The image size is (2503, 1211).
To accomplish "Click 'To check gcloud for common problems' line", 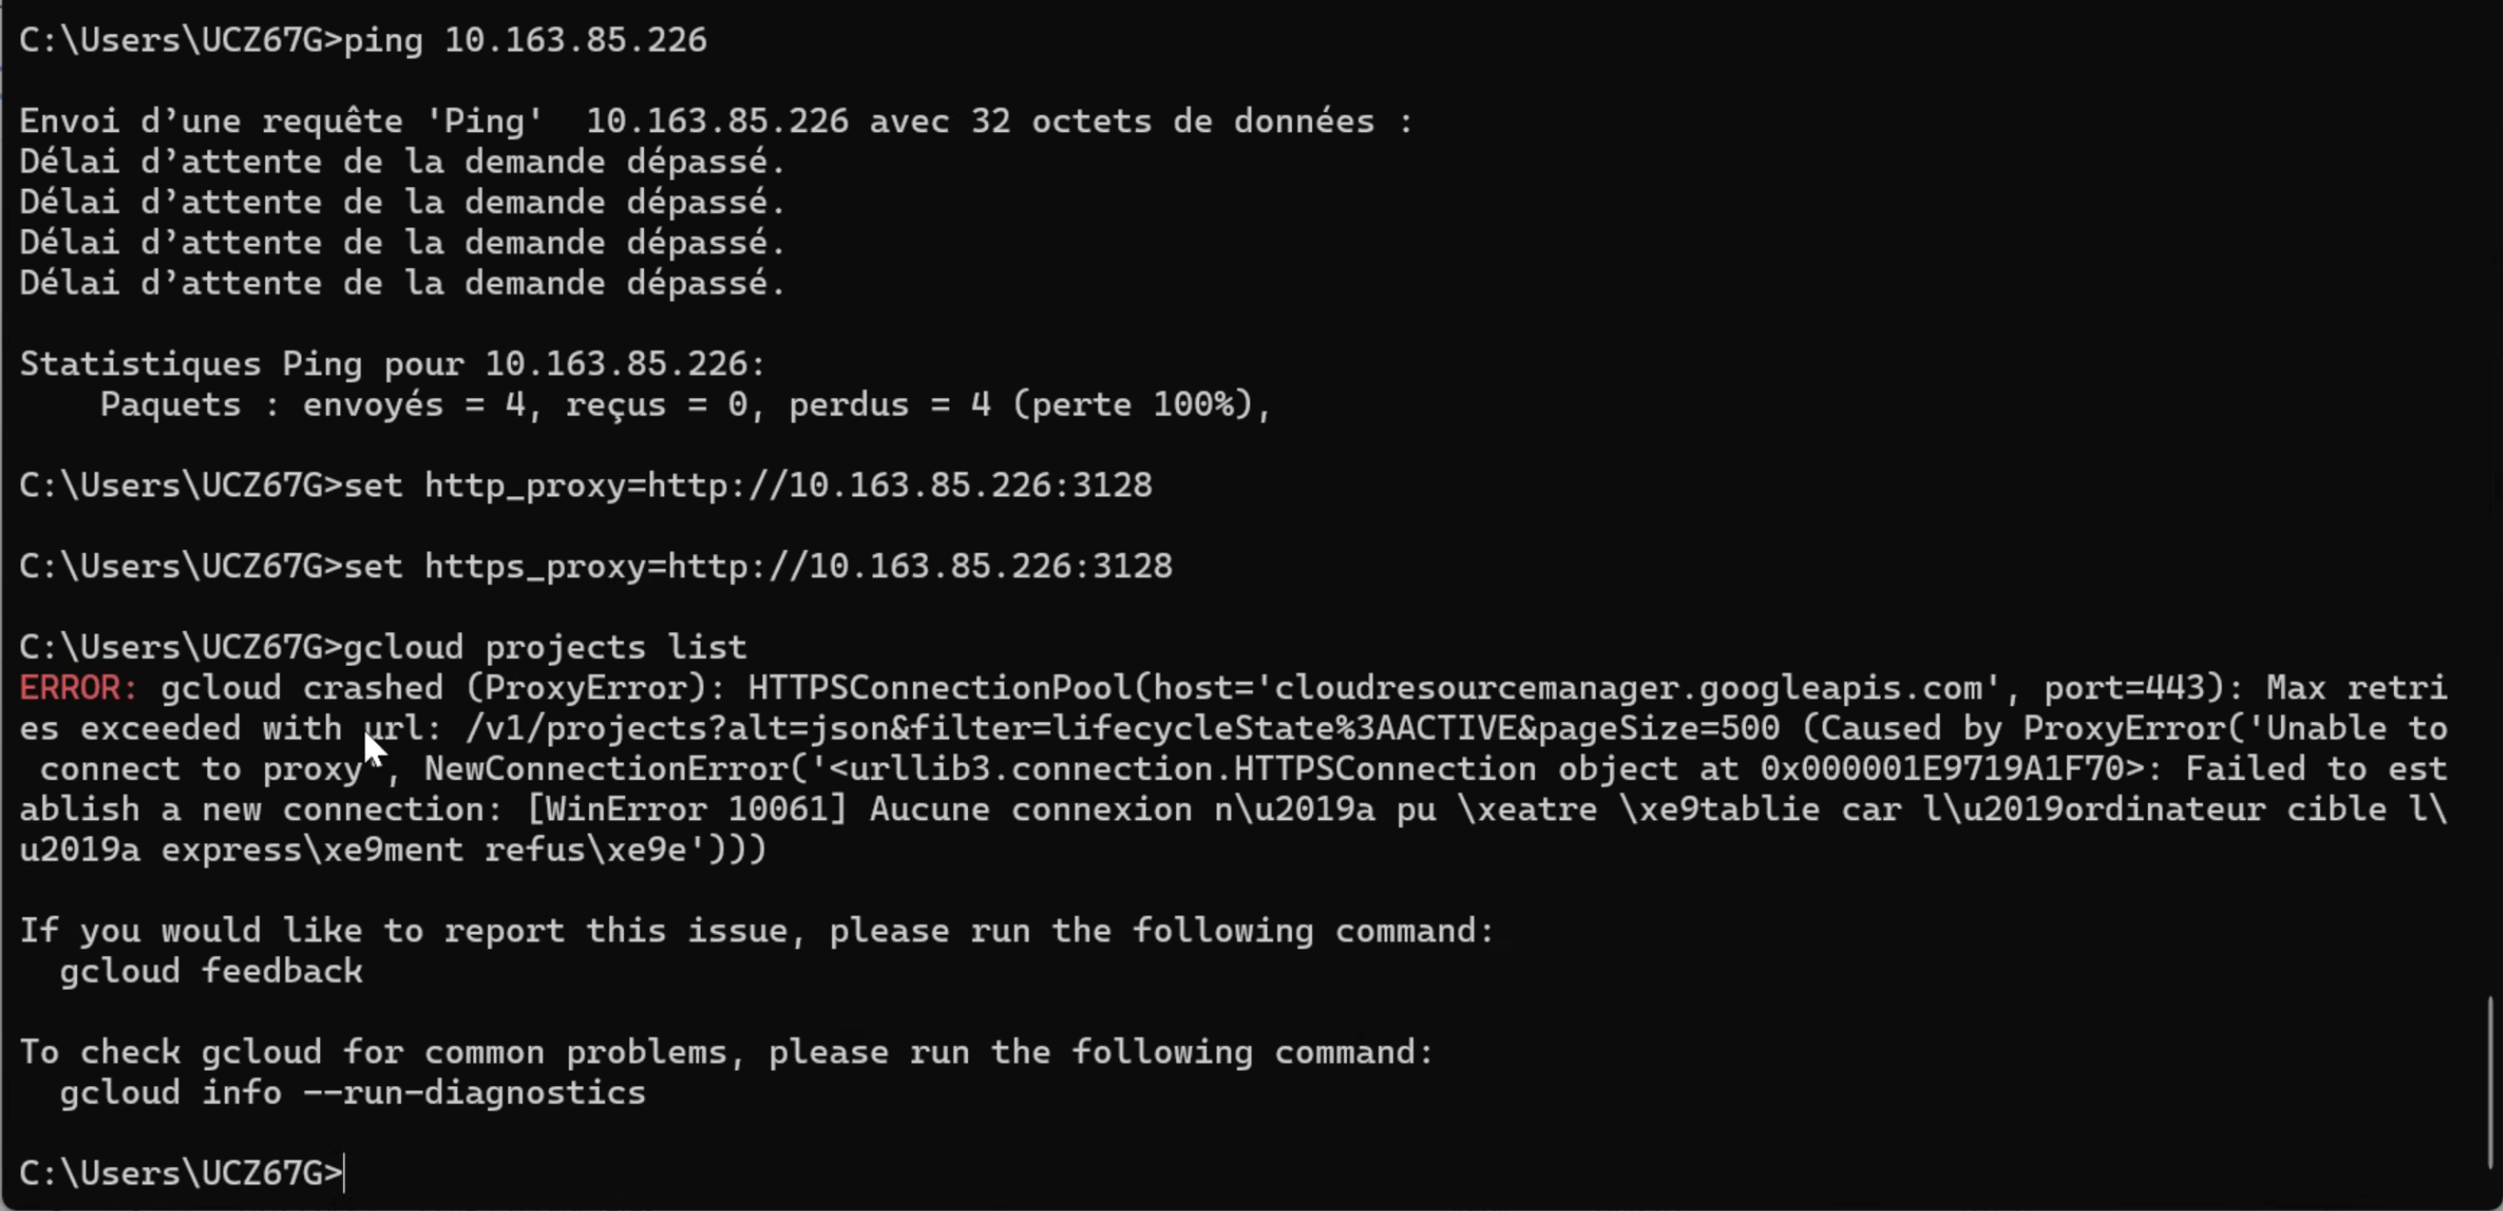I will pos(726,1051).
